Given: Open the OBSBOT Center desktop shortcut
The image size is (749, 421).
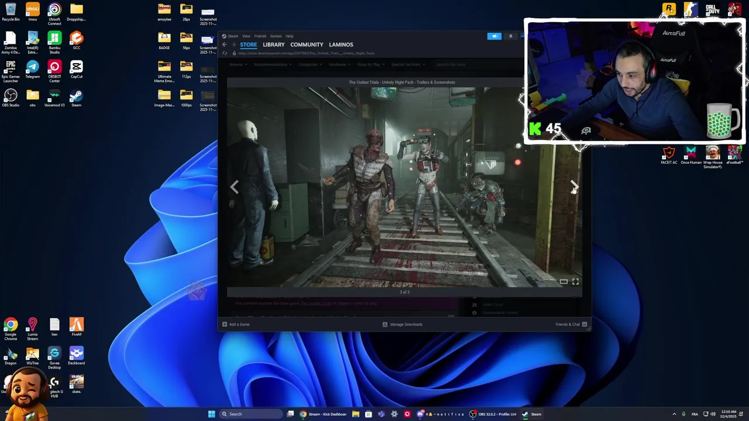Looking at the screenshot, I should [x=54, y=71].
